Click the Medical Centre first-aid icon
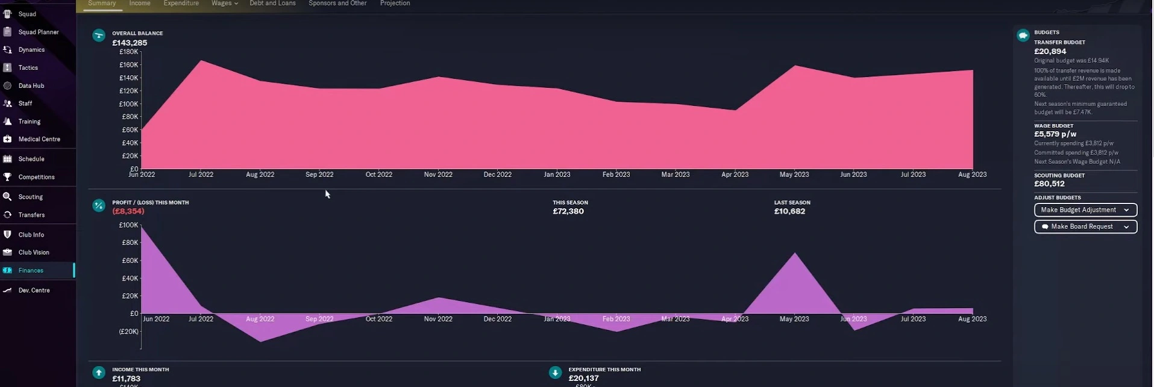Viewport: 1154px width, 387px height. (x=7, y=139)
